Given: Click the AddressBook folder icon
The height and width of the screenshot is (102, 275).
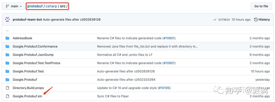Looking at the screenshot, I should click(7, 38).
